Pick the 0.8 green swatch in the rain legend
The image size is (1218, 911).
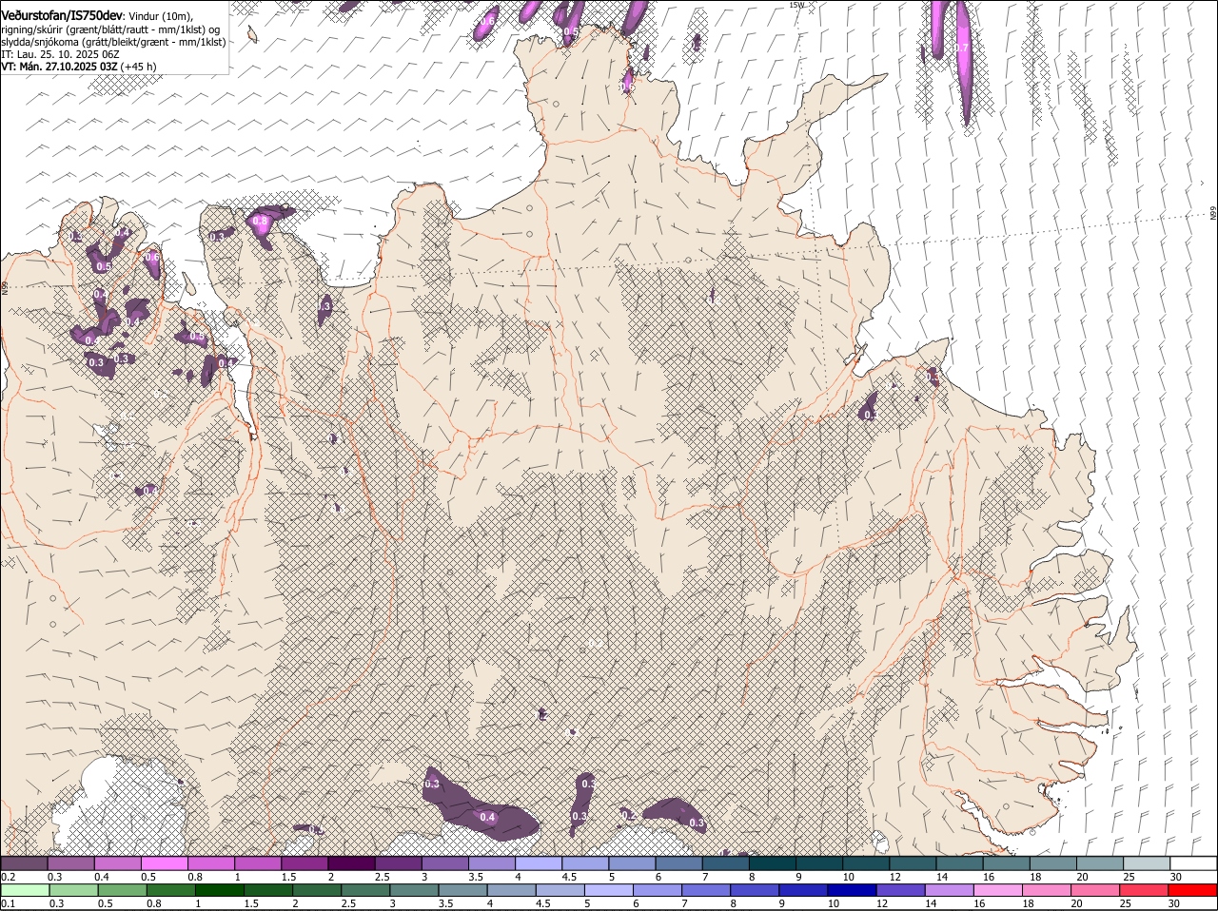pyautogui.click(x=170, y=891)
